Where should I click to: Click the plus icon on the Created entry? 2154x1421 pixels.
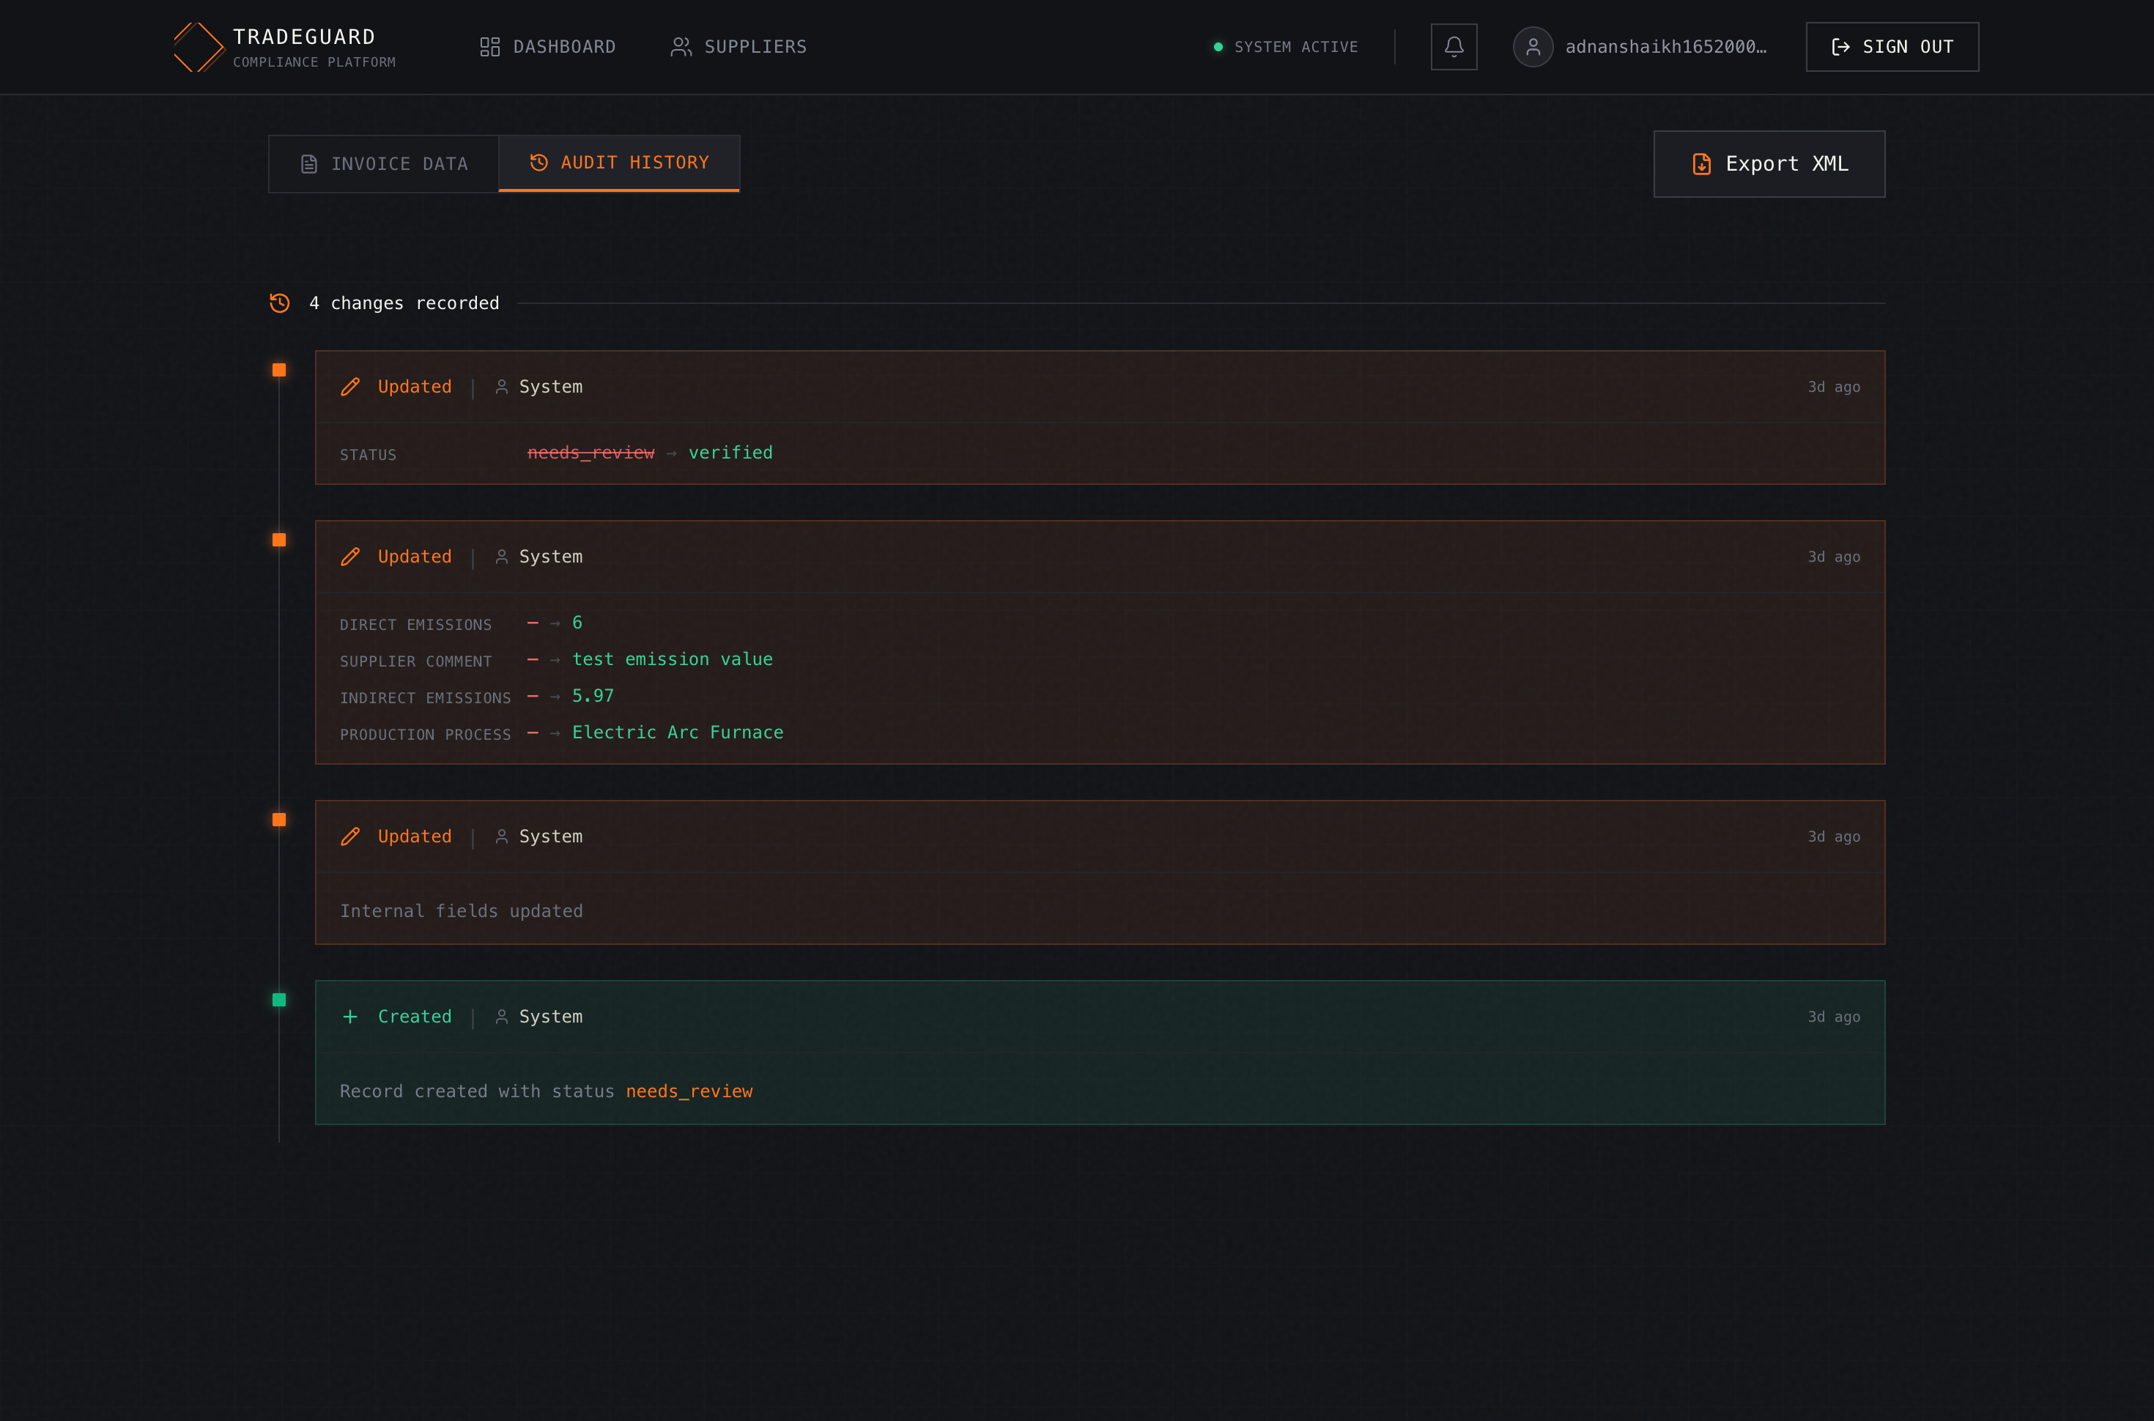tap(351, 1016)
